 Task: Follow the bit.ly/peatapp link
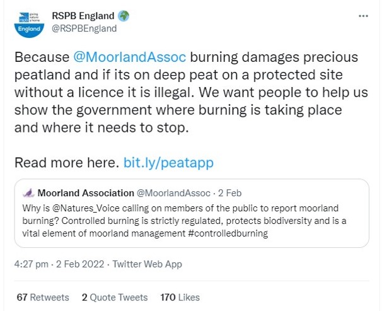point(168,162)
